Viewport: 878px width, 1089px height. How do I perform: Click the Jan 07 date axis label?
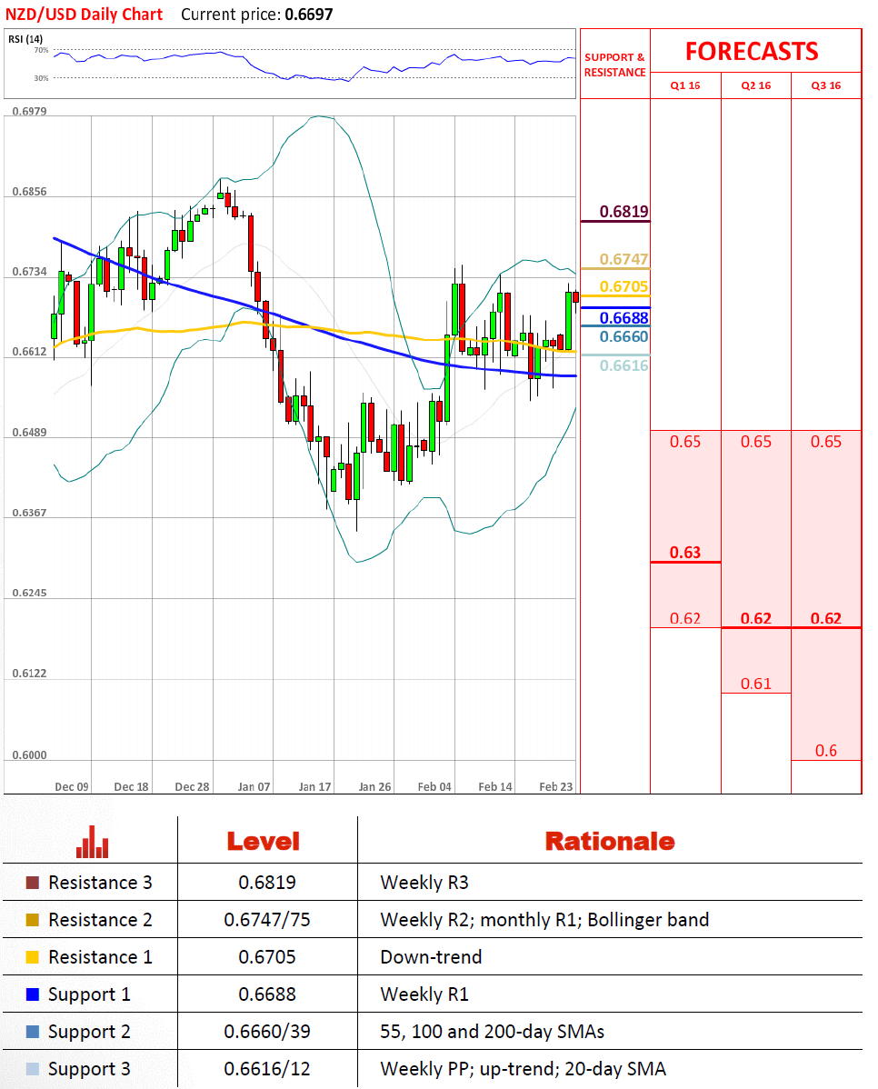point(254,787)
